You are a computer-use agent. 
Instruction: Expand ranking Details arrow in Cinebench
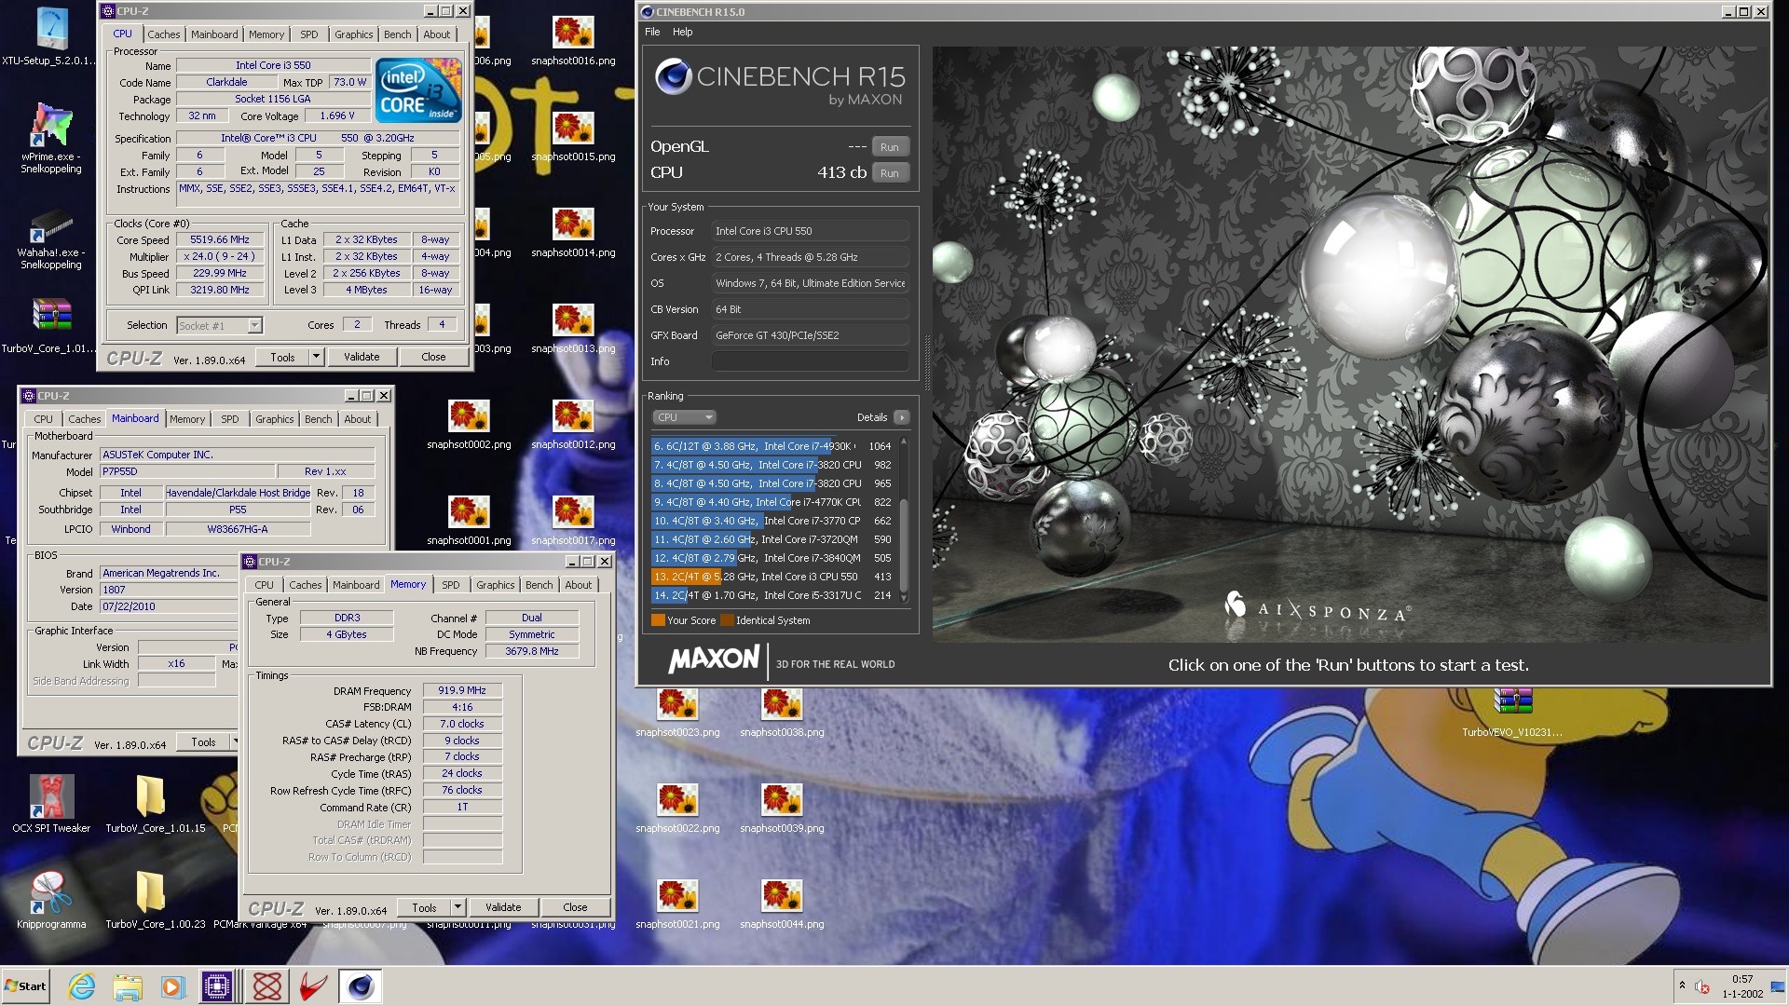(x=901, y=417)
